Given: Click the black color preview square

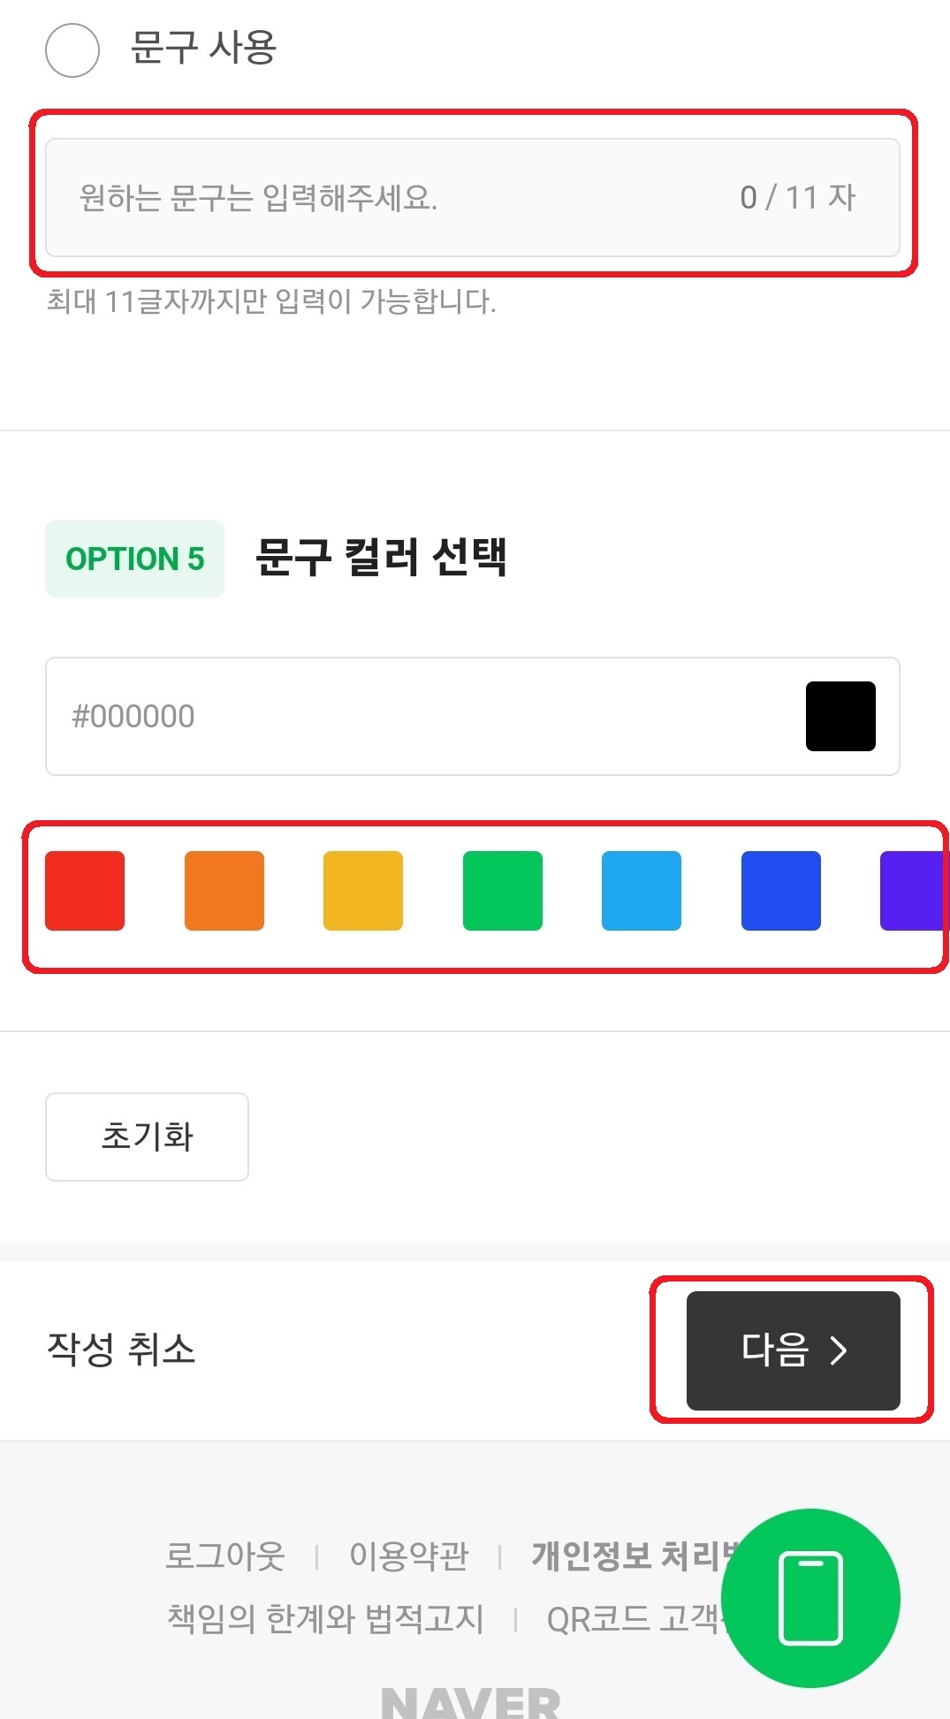Looking at the screenshot, I should (x=839, y=716).
